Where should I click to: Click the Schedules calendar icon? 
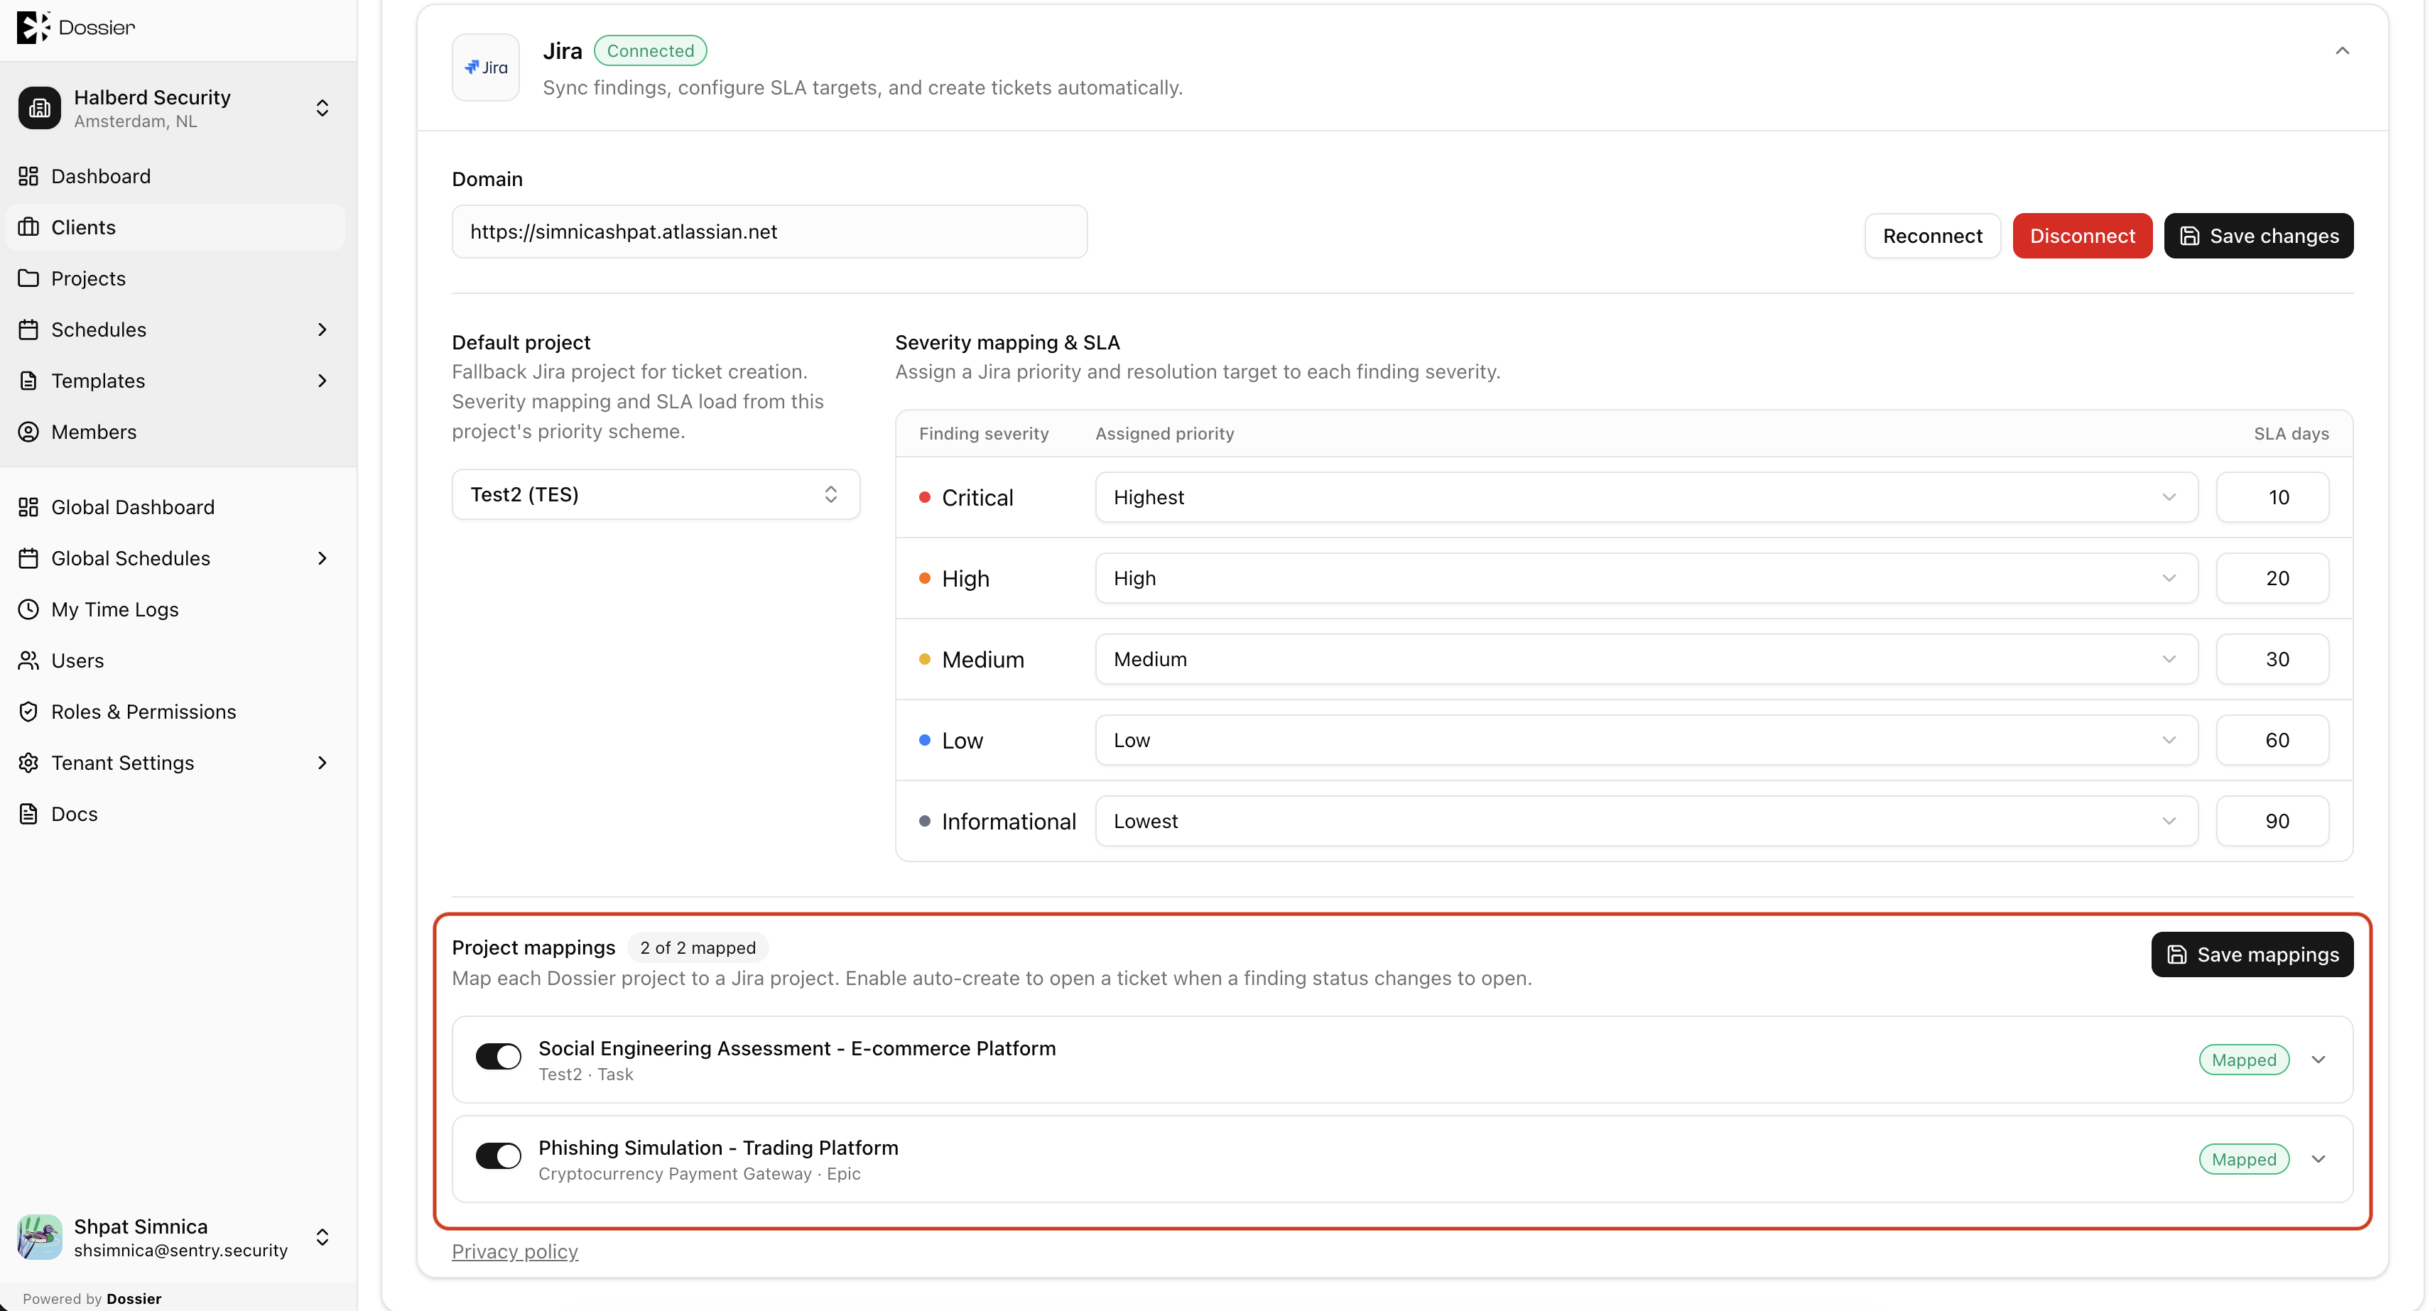(x=28, y=329)
